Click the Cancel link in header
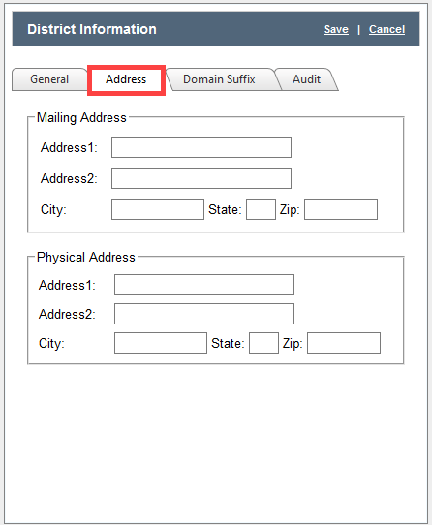 386,29
